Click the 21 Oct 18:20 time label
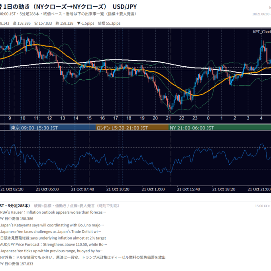 pos(224,189)
